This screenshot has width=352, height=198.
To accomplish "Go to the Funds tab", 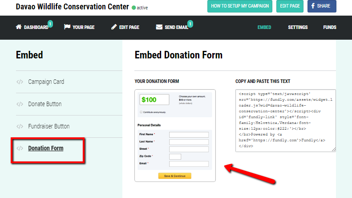I will pyautogui.click(x=330, y=27).
